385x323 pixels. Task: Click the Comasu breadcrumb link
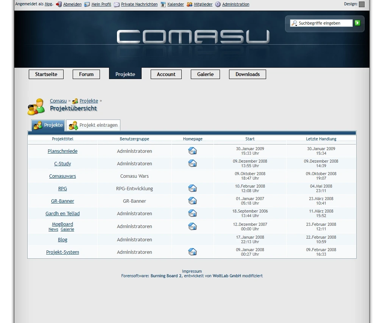point(58,101)
